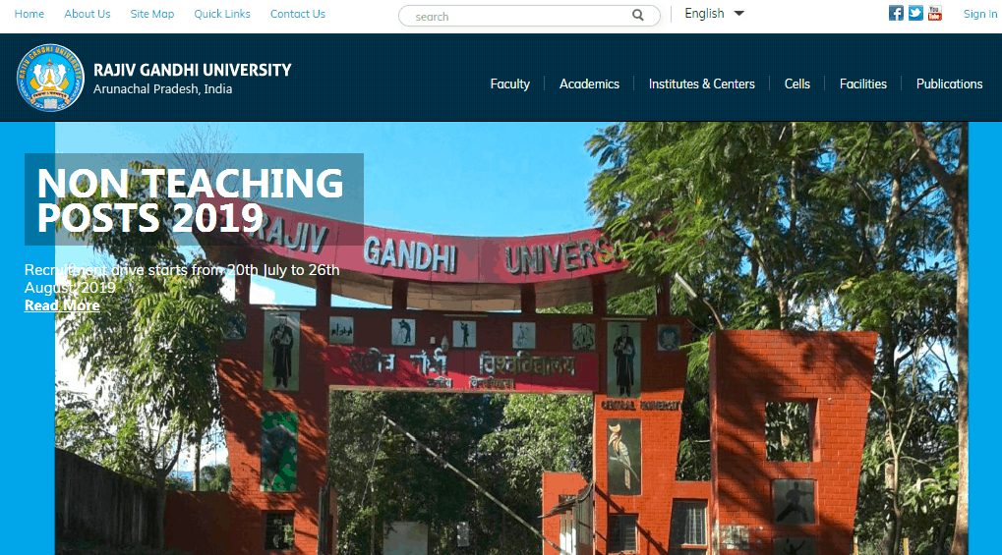Image resolution: width=1002 pixels, height=555 pixels.
Task: Open the Facilities menu
Action: (862, 83)
